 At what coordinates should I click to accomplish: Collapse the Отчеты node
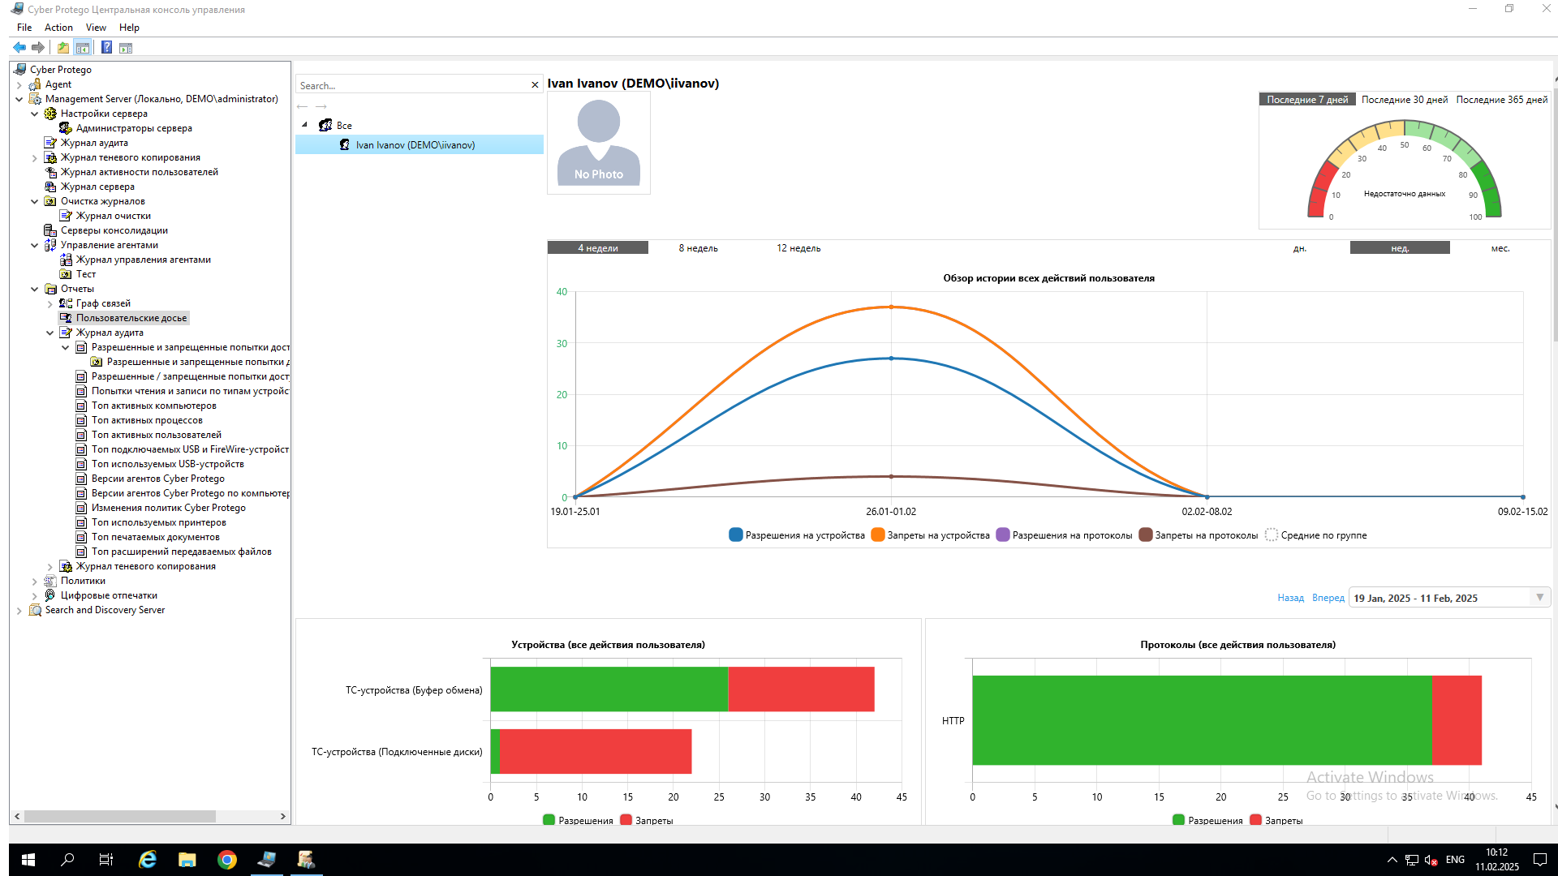click(35, 289)
